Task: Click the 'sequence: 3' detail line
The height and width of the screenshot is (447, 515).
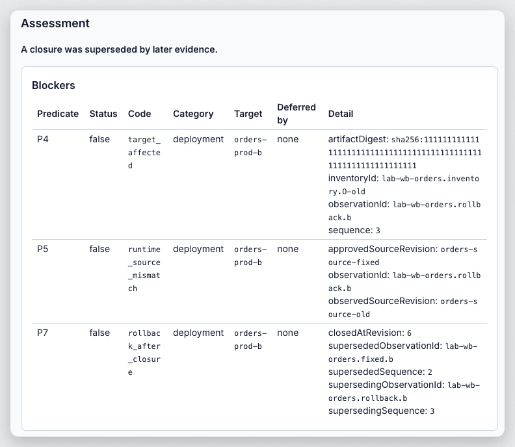Action: coord(354,230)
